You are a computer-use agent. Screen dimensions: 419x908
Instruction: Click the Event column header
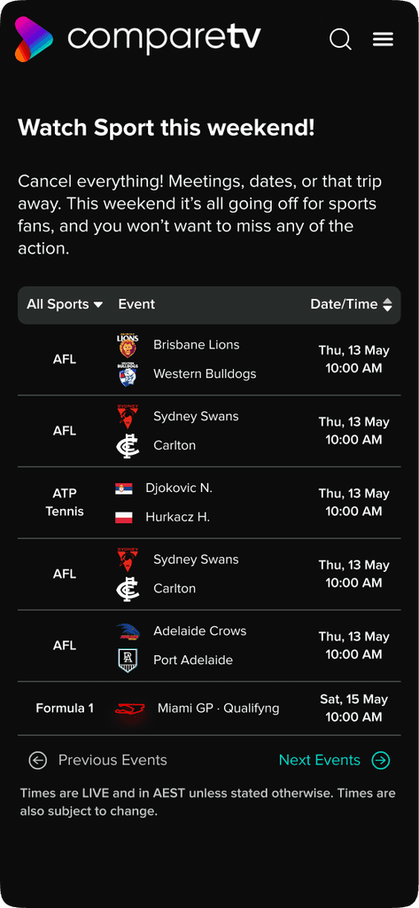point(136,305)
